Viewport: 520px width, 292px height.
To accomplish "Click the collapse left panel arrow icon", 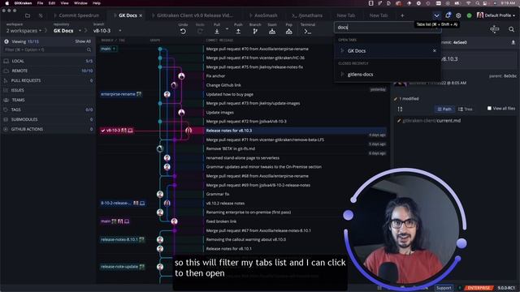I will click(6, 41).
